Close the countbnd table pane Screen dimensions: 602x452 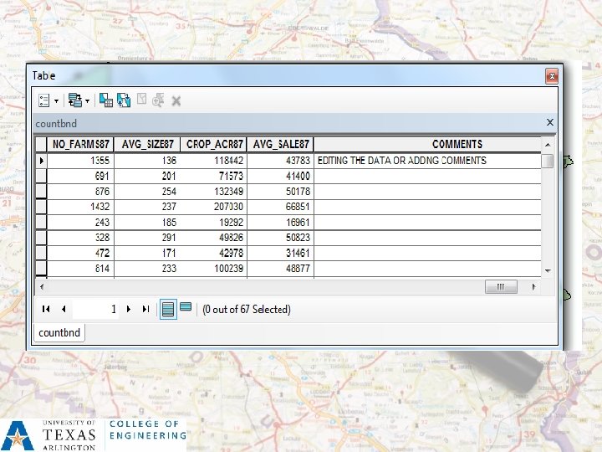[550, 122]
